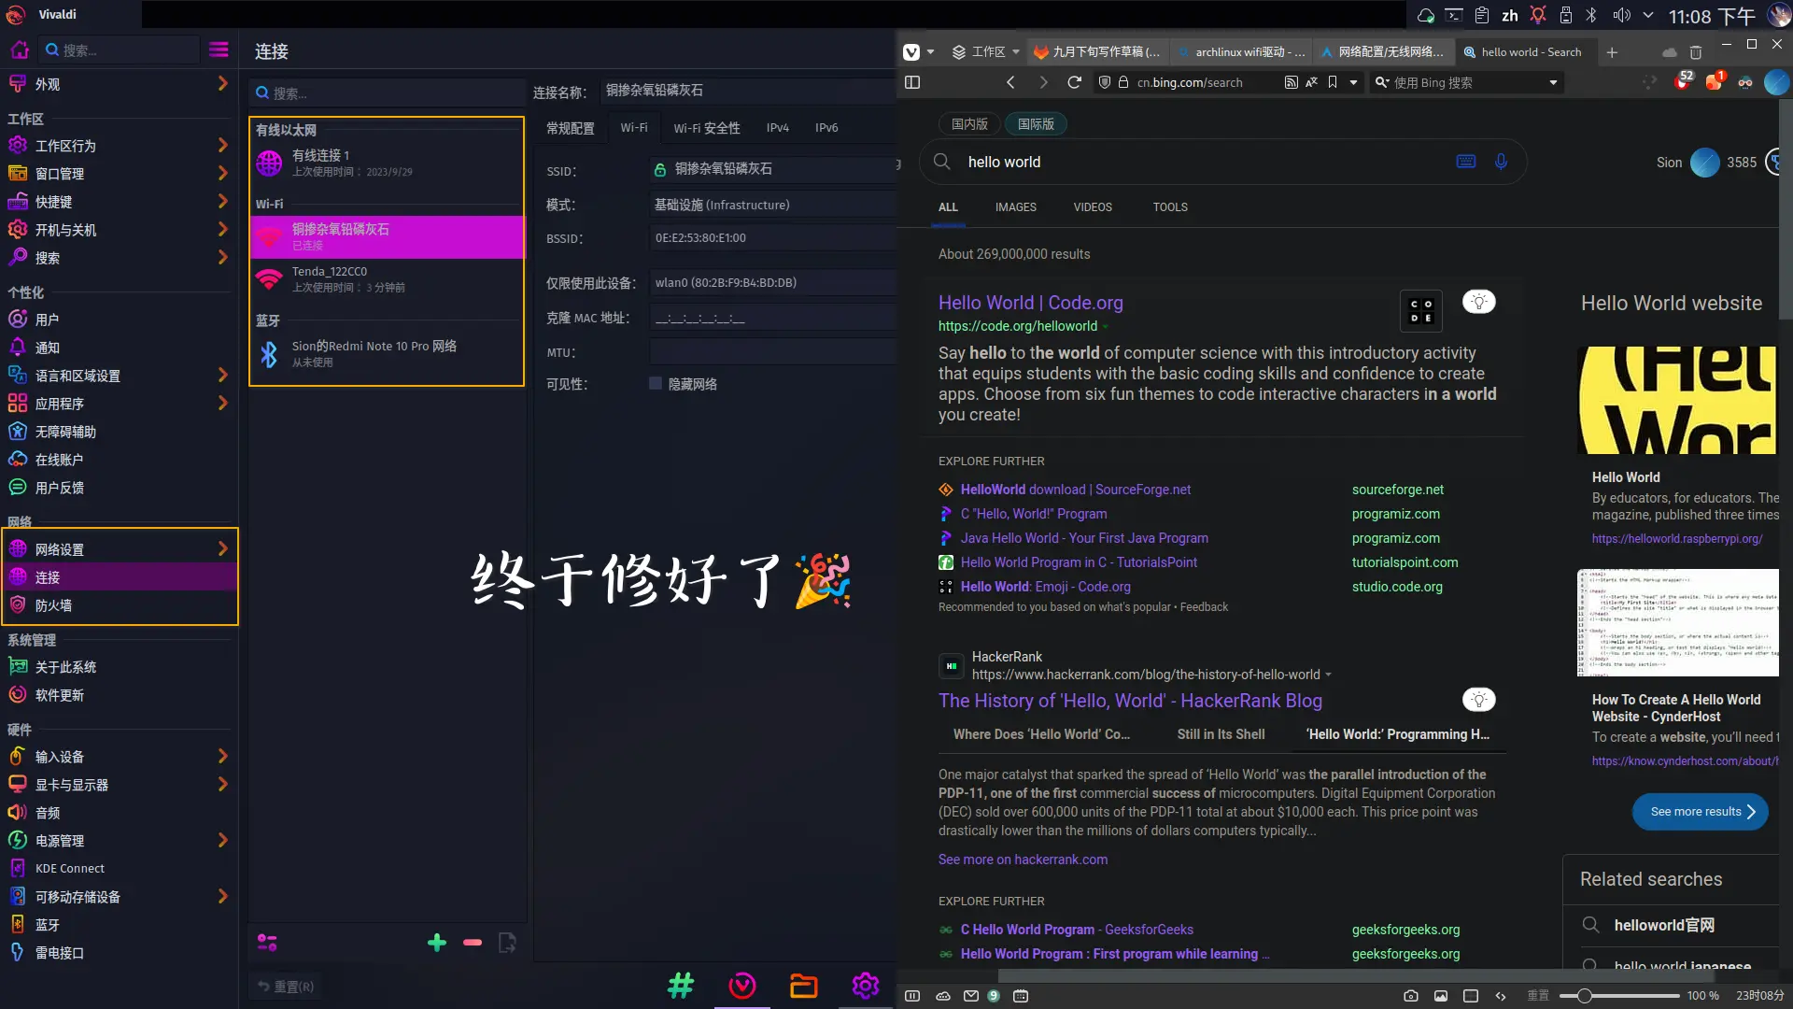Expand the Wi-Fi security settings tab
This screenshot has height=1009, width=1793.
tap(706, 127)
